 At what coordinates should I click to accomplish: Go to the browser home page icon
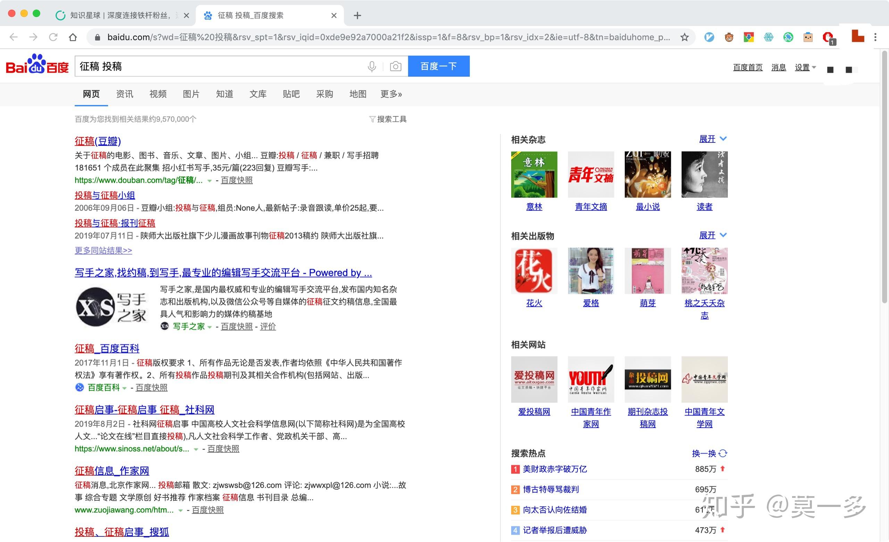(73, 37)
